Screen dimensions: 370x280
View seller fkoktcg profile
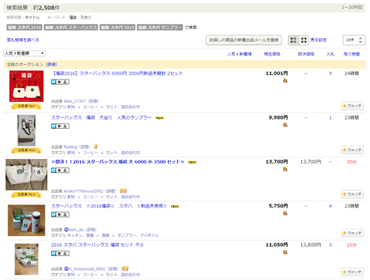pos(70,147)
